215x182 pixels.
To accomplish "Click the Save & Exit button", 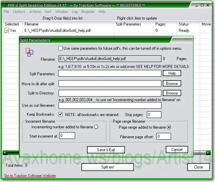I will pyautogui.click(x=106, y=150).
